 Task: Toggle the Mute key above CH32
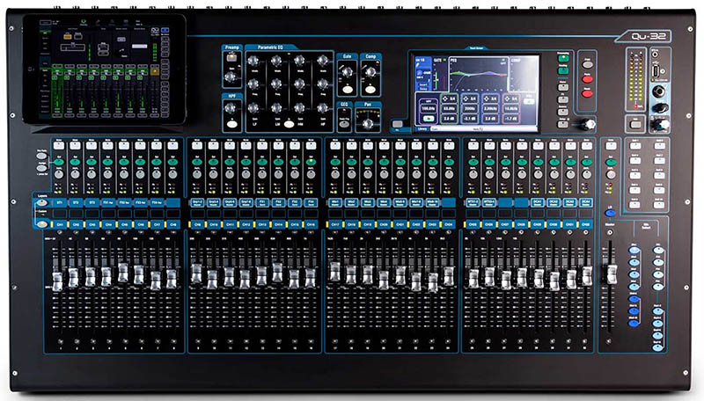pos(586,145)
